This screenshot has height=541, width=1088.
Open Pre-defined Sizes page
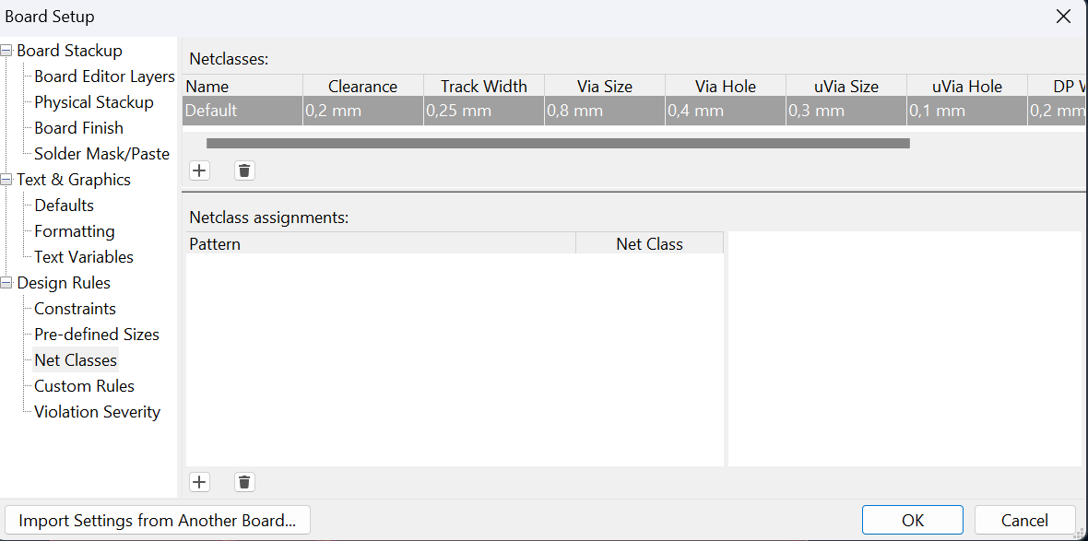coord(97,335)
